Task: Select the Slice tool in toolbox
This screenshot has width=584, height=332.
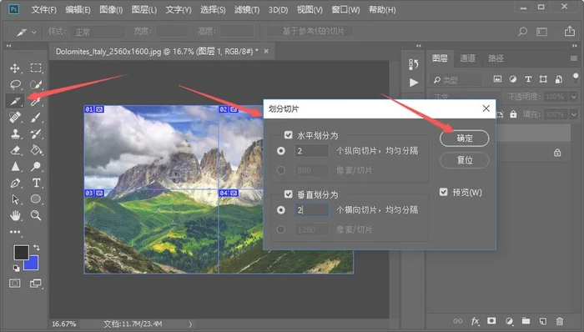Action: [x=15, y=101]
